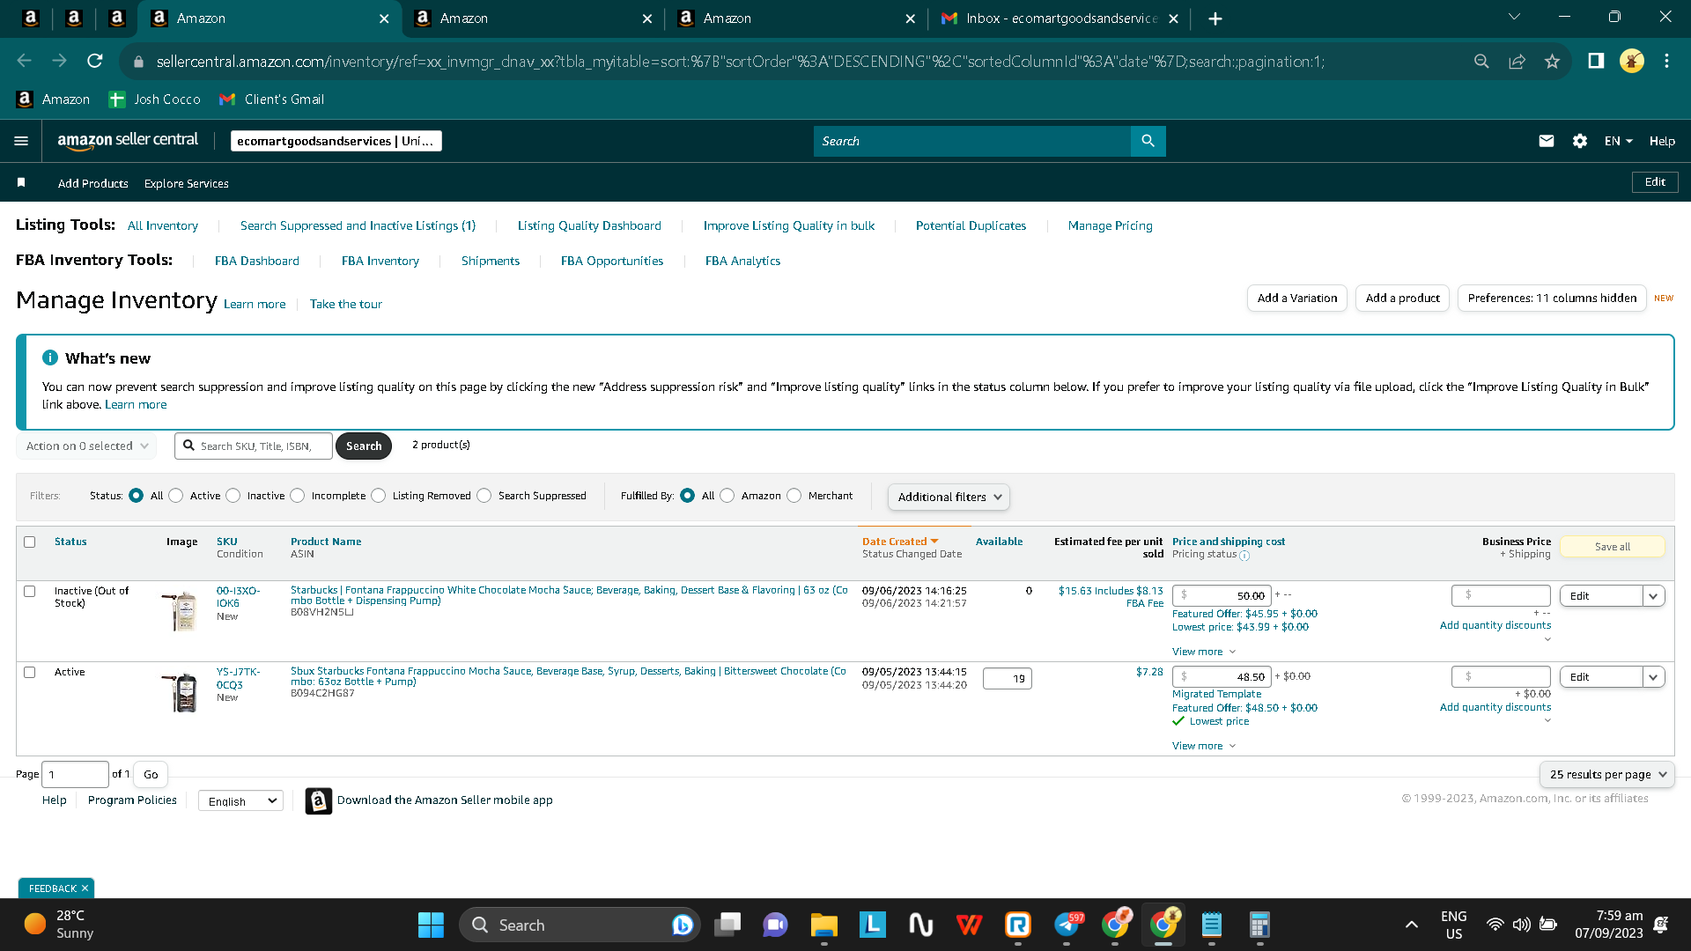Image resolution: width=1691 pixels, height=951 pixels.
Task: Open the Calculator taskbar icon
Action: click(x=1259, y=925)
